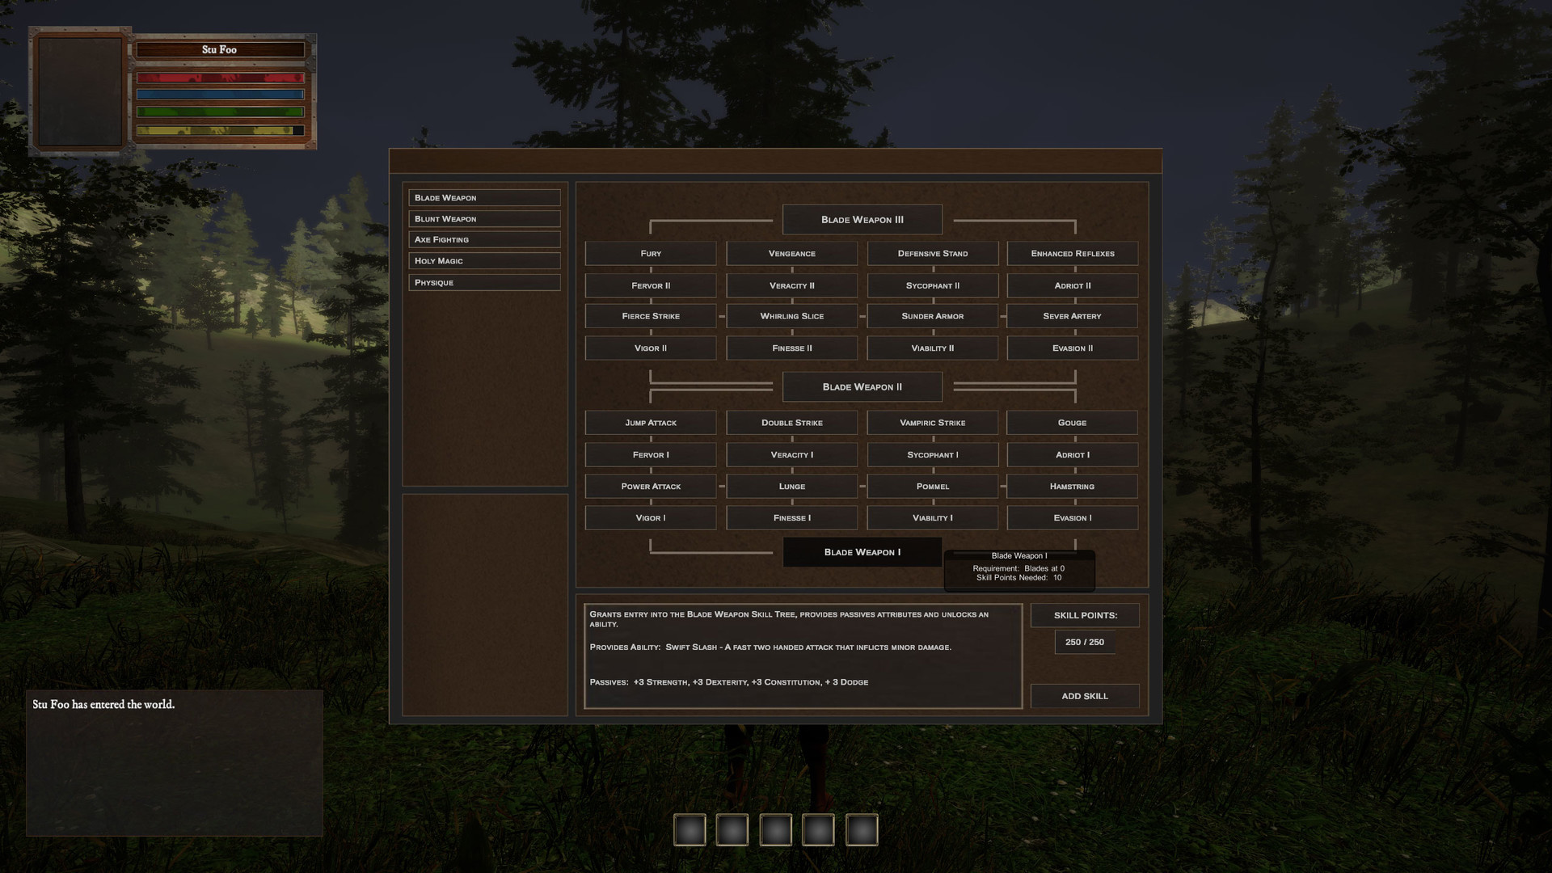Viewport: 1552px width, 873px height.
Task: Click the empty character portrait frame
Action: pyautogui.click(x=79, y=91)
